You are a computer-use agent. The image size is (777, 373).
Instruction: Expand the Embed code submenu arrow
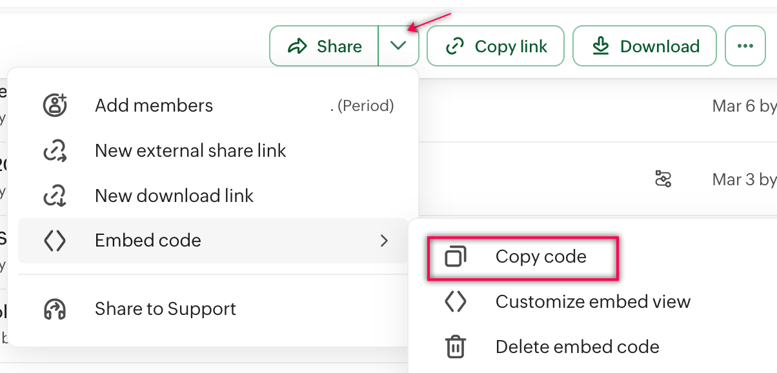pyautogui.click(x=385, y=241)
